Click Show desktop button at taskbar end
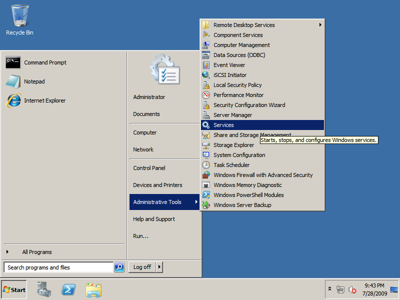 tap(394, 289)
